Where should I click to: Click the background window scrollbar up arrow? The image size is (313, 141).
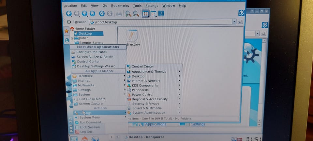(x=264, y=41)
